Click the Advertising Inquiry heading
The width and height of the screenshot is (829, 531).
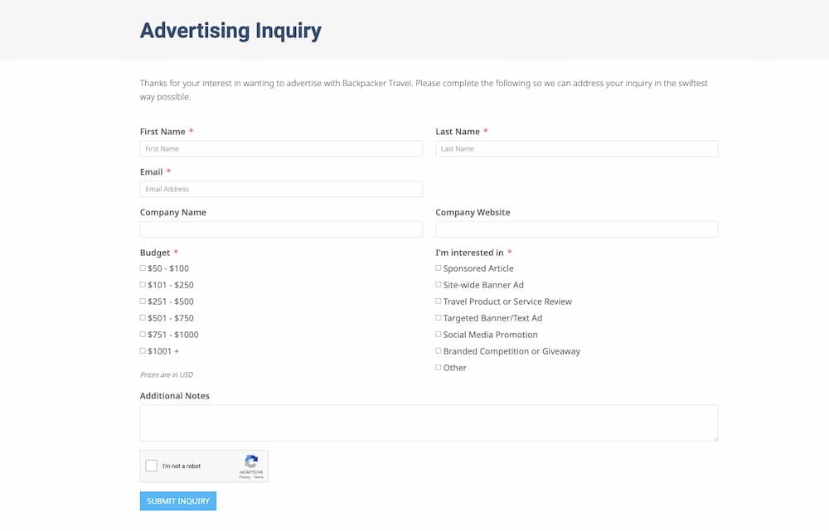click(230, 31)
